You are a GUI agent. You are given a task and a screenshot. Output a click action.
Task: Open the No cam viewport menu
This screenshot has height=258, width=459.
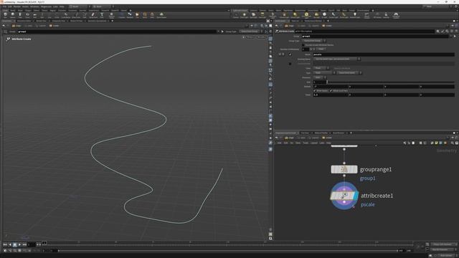point(261,37)
